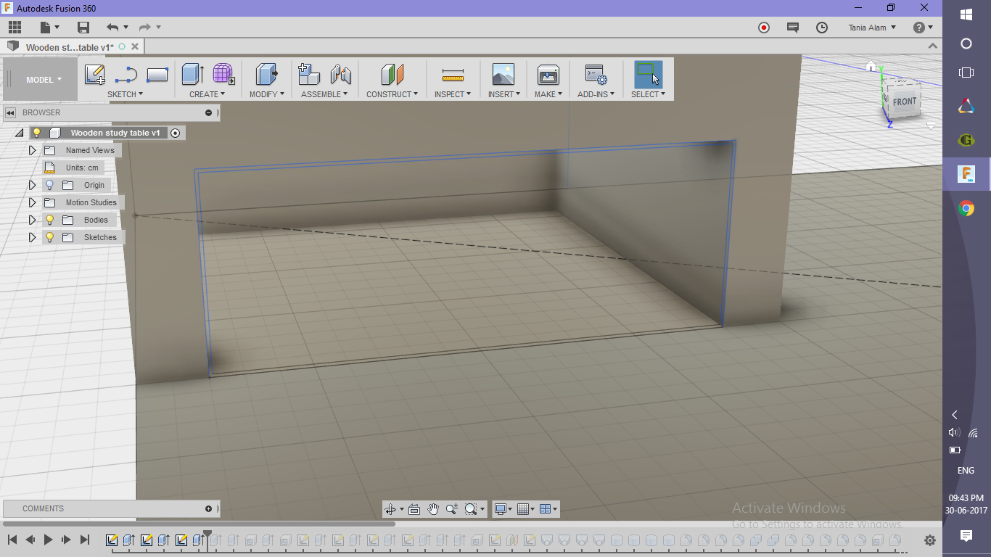The image size is (991, 557).
Task: Click the horizontal timeline scrollbar
Action: point(200,524)
